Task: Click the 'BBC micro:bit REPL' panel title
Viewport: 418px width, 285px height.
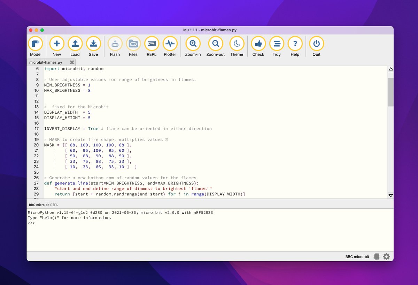Action: point(43,205)
